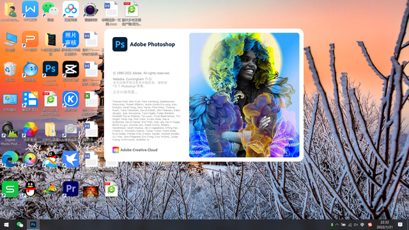This screenshot has height=230, width=409.
Task: Select the orange WPS Presentation shortcut
Action: point(30,41)
